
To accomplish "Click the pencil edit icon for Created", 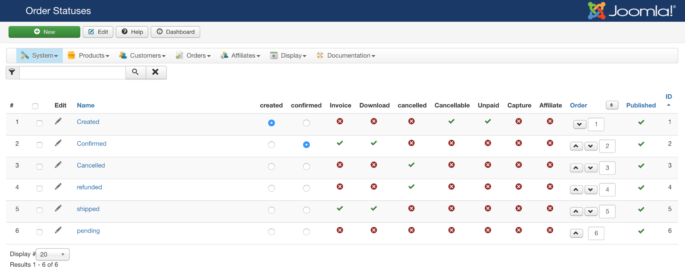I will coord(58,121).
